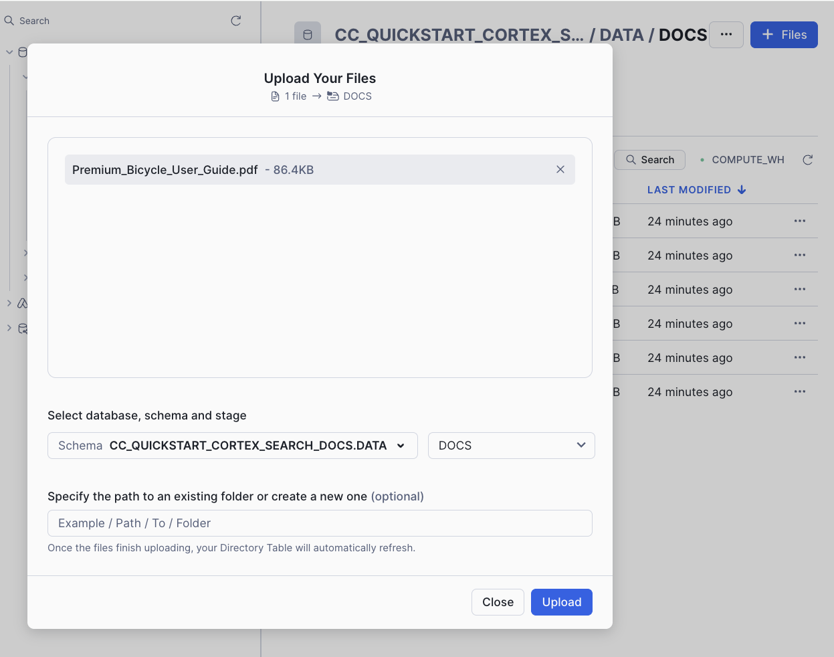834x657 pixels.
Task: Open row actions for the third file
Action: click(800, 289)
